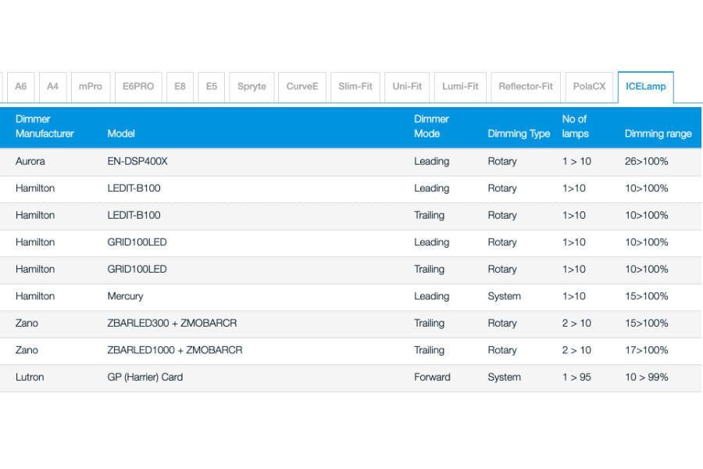Select LEDIT-B100 in the Trailing row
703x469 pixels.
coord(134,215)
